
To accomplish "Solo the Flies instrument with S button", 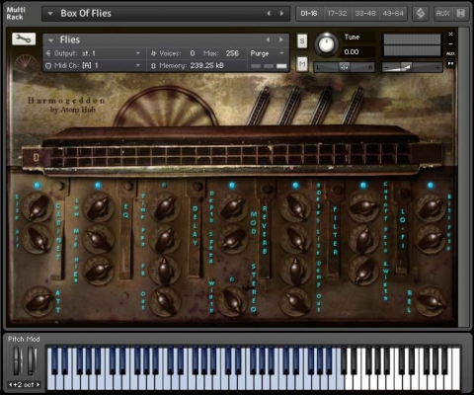I will click(x=302, y=41).
